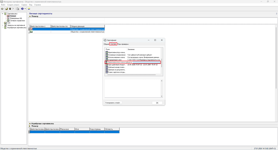Collapse the 'Сертификаты' tree node
The image size is (278, 150).
click(x=2, y=14)
